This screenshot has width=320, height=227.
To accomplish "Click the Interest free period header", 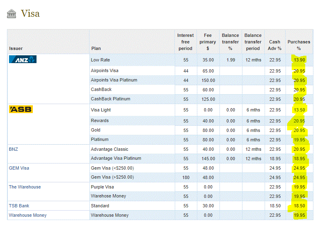I will click(185, 42).
